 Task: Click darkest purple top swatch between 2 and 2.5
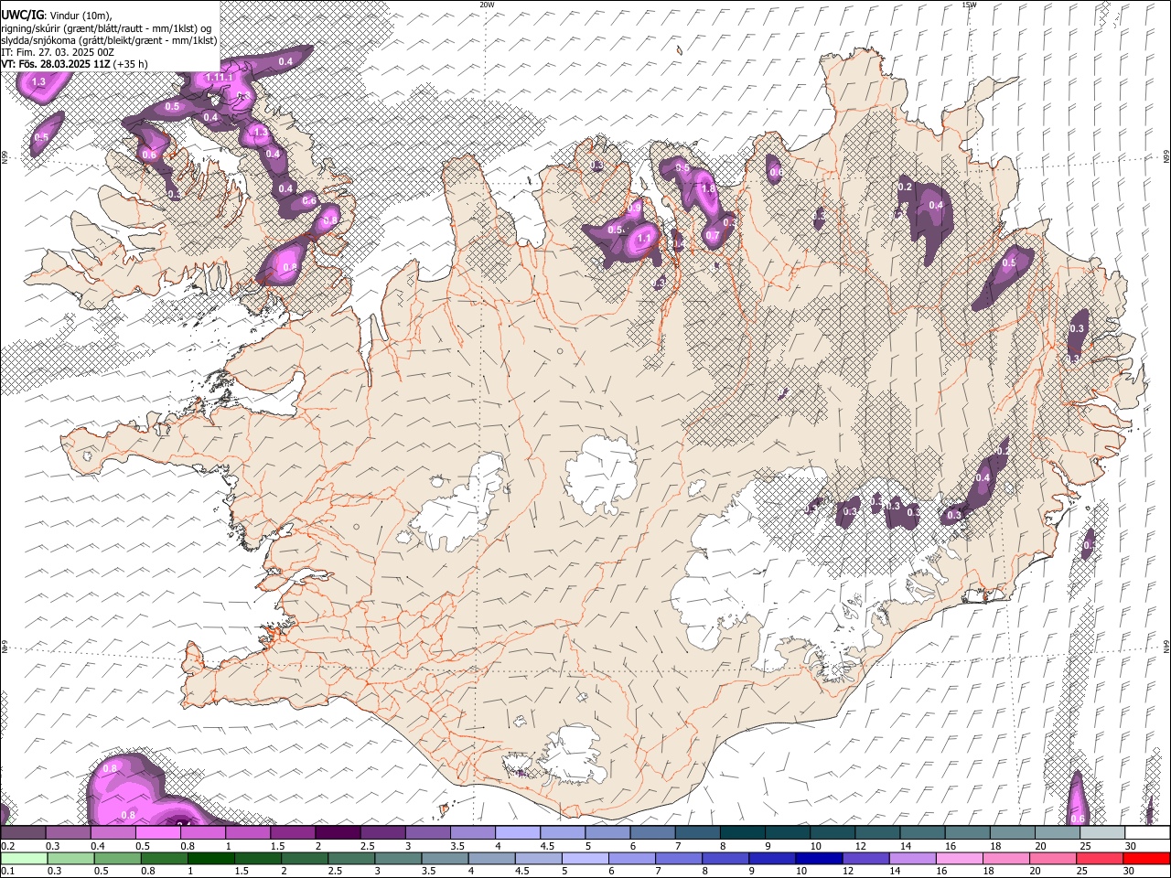point(337,832)
